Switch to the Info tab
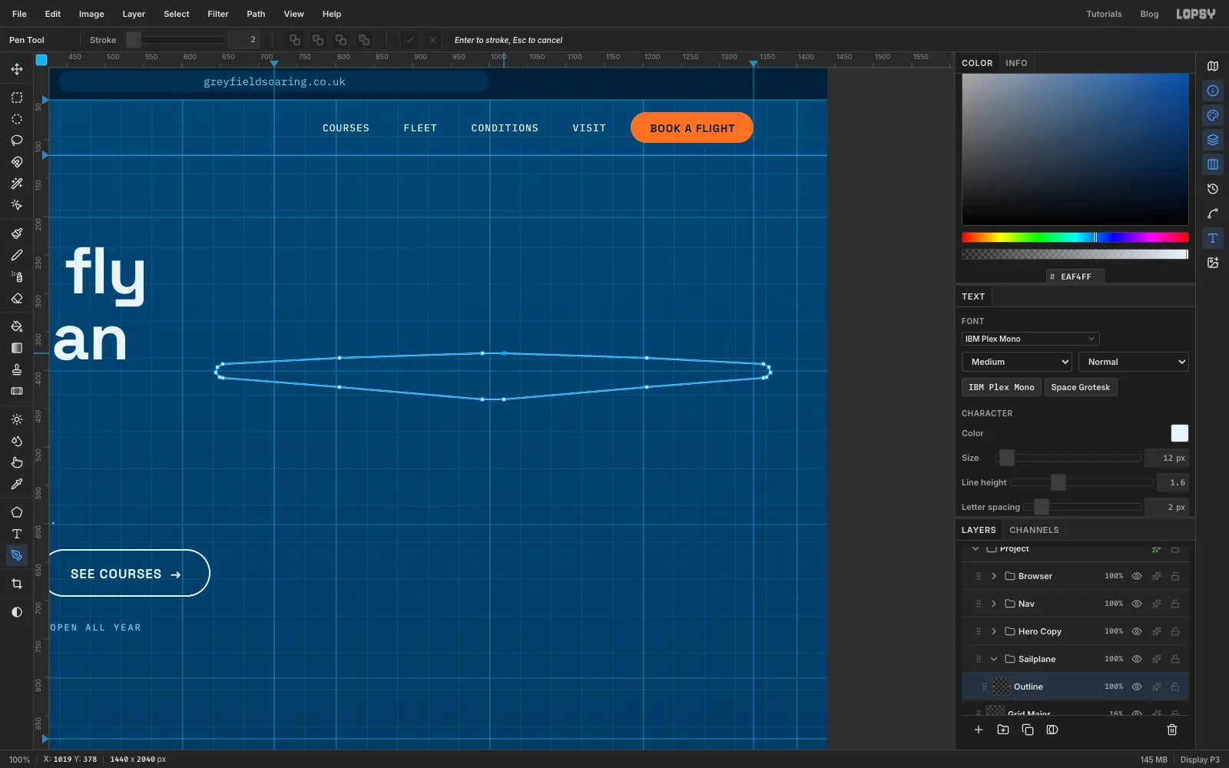This screenshot has width=1229, height=768. pos(1016,63)
